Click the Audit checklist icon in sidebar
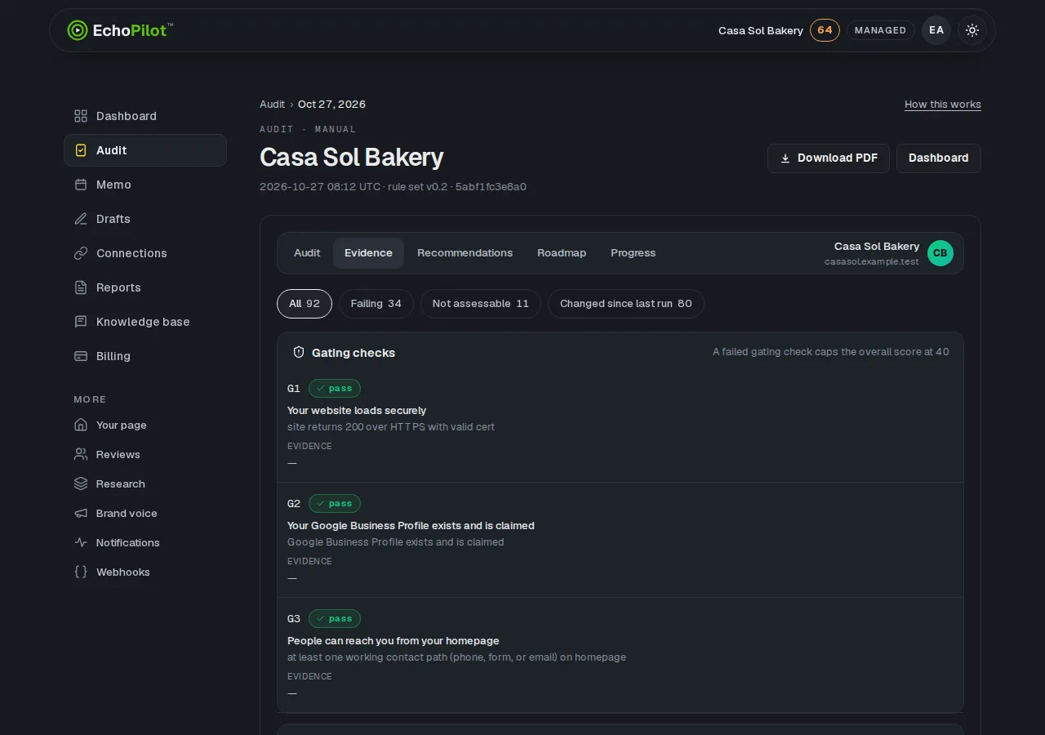Image resolution: width=1045 pixels, height=735 pixels. 81,150
